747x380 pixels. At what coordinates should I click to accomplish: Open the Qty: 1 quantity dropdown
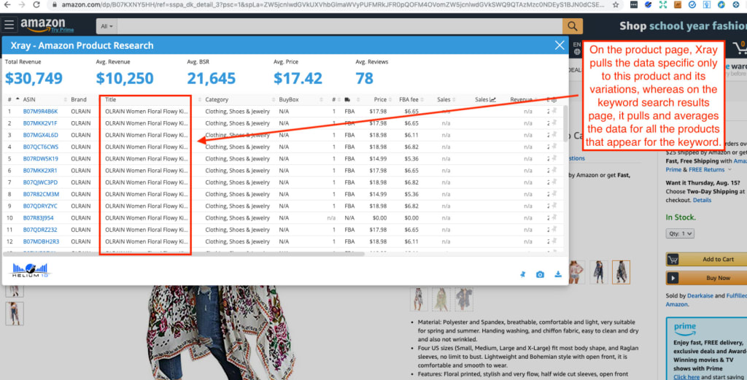click(679, 233)
